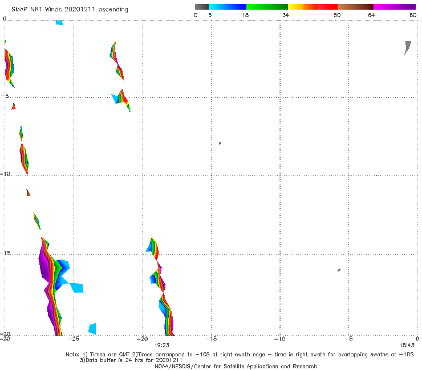Click the large purple wind patch near -27 longitude
The width and height of the screenshot is (422, 370).
pos(44,265)
